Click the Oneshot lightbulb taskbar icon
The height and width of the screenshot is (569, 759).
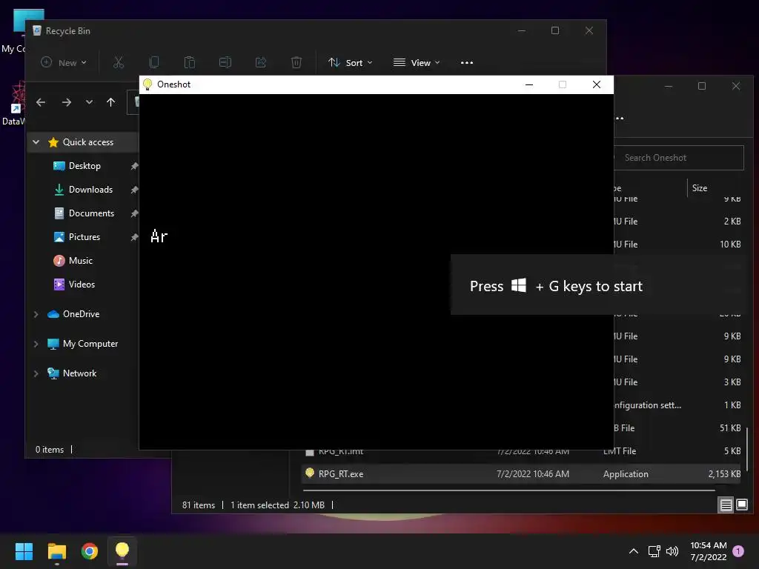click(x=122, y=551)
